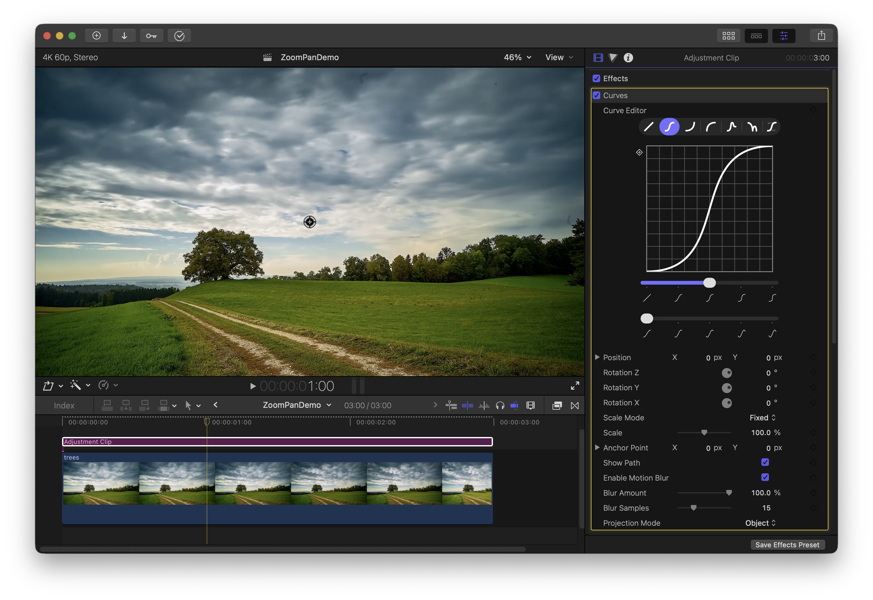873x600 pixels.
Task: Open the keyword editor key icon
Action: 151,36
